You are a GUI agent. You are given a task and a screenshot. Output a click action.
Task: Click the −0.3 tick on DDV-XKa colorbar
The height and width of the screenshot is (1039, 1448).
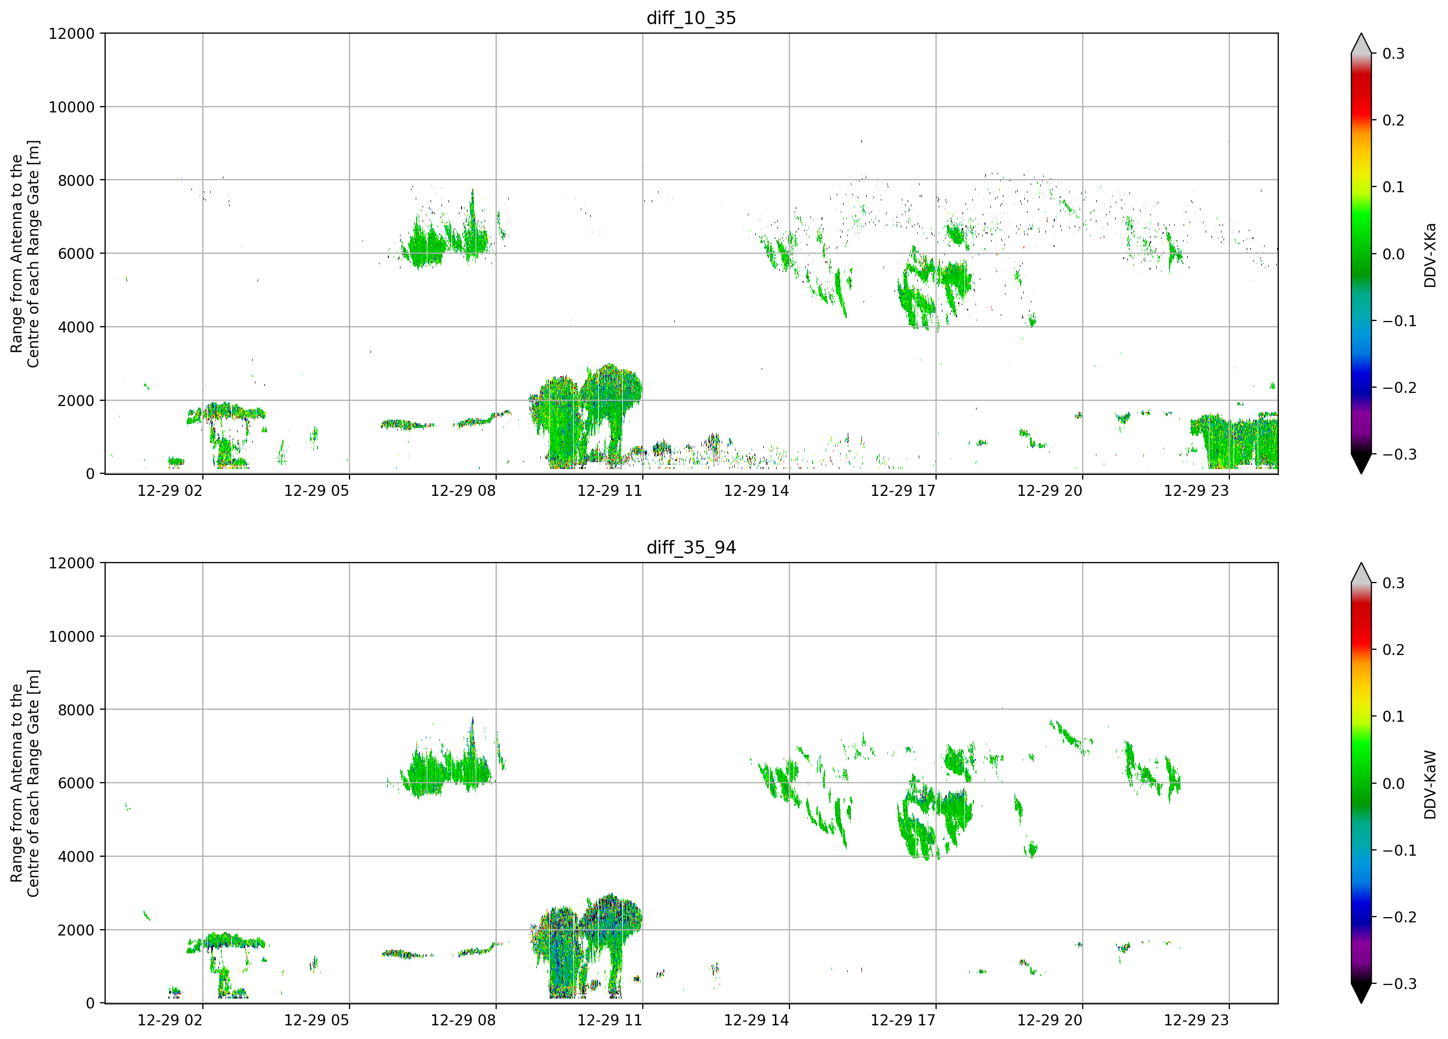[1400, 454]
